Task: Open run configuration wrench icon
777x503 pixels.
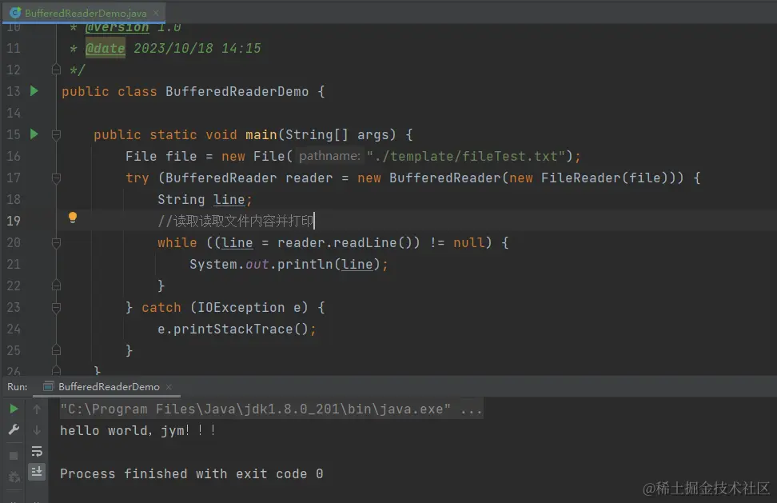Action: point(14,429)
